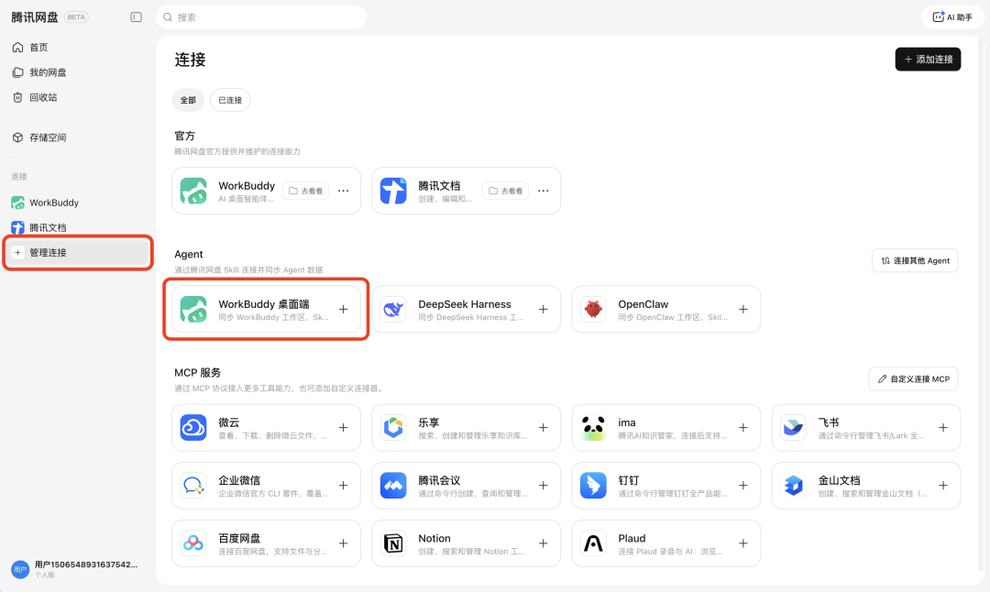Click the 飞书 logo icon
Viewport: 990px width, 592px height.
[x=794, y=427]
